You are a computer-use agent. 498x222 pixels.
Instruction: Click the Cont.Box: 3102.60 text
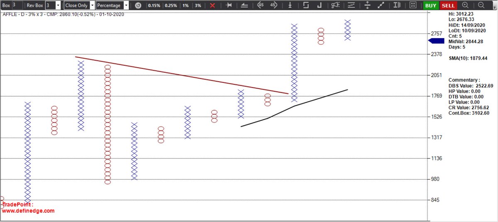(470, 113)
